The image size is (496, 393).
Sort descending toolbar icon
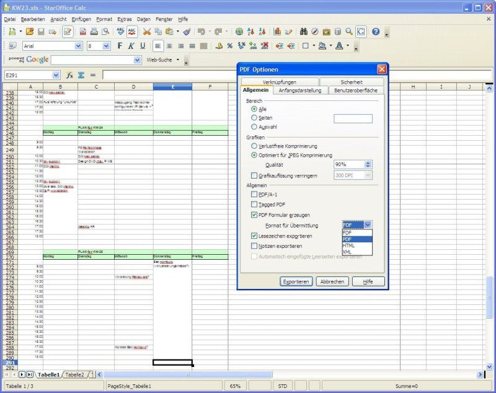coord(262,32)
